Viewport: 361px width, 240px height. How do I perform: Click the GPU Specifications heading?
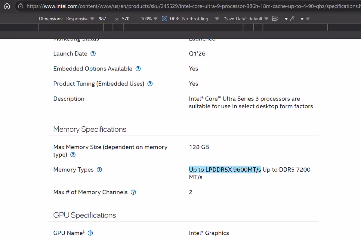pyautogui.click(x=85, y=215)
